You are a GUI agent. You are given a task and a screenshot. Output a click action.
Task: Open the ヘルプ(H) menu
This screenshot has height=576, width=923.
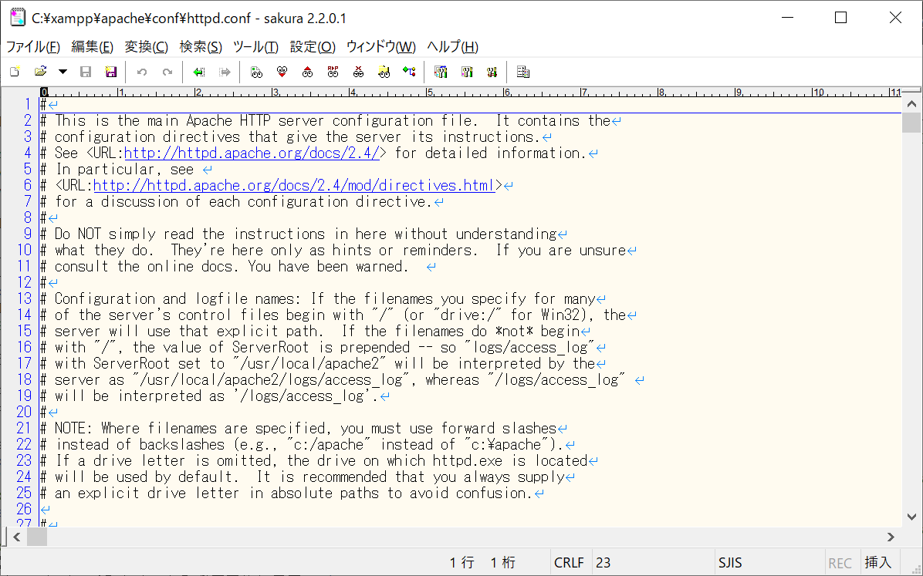(x=453, y=46)
